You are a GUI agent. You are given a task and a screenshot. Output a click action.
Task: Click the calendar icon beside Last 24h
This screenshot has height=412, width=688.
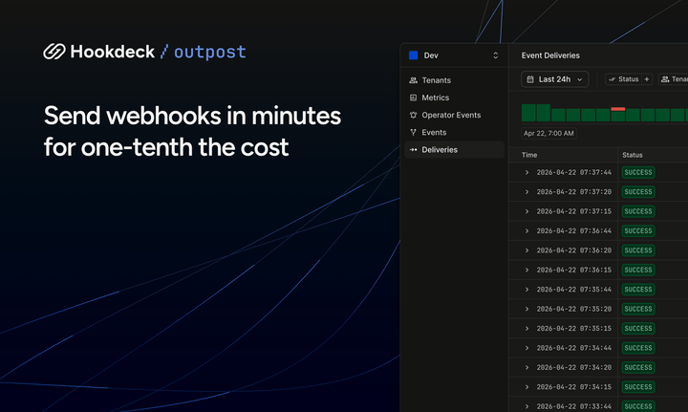529,79
